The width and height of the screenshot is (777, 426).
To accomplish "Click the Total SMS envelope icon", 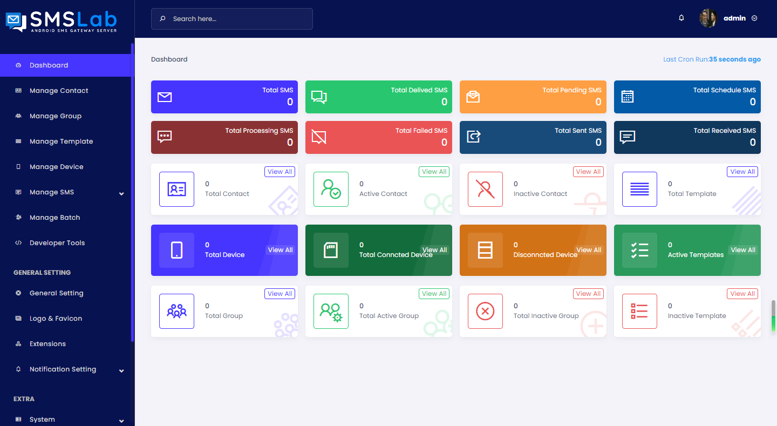I will 165,97.
